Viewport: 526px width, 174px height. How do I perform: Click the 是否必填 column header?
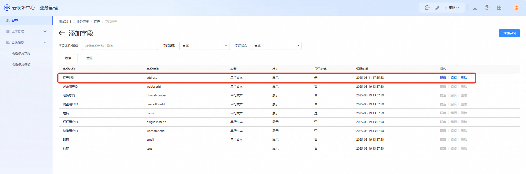pyautogui.click(x=320, y=69)
